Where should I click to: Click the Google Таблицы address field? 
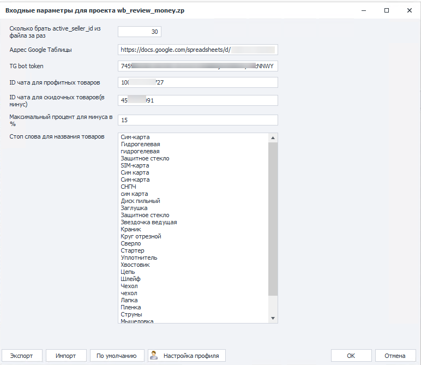coord(198,50)
